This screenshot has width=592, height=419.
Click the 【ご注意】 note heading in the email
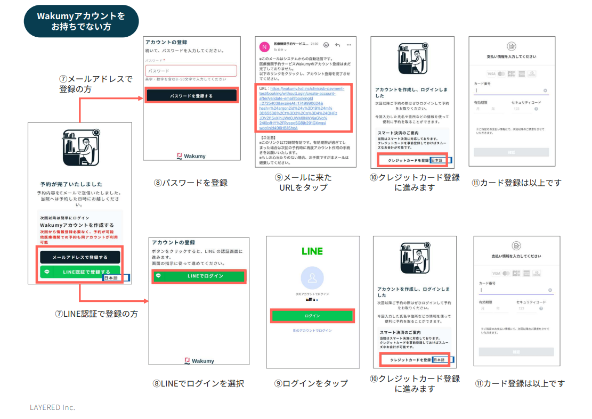coord(268,138)
